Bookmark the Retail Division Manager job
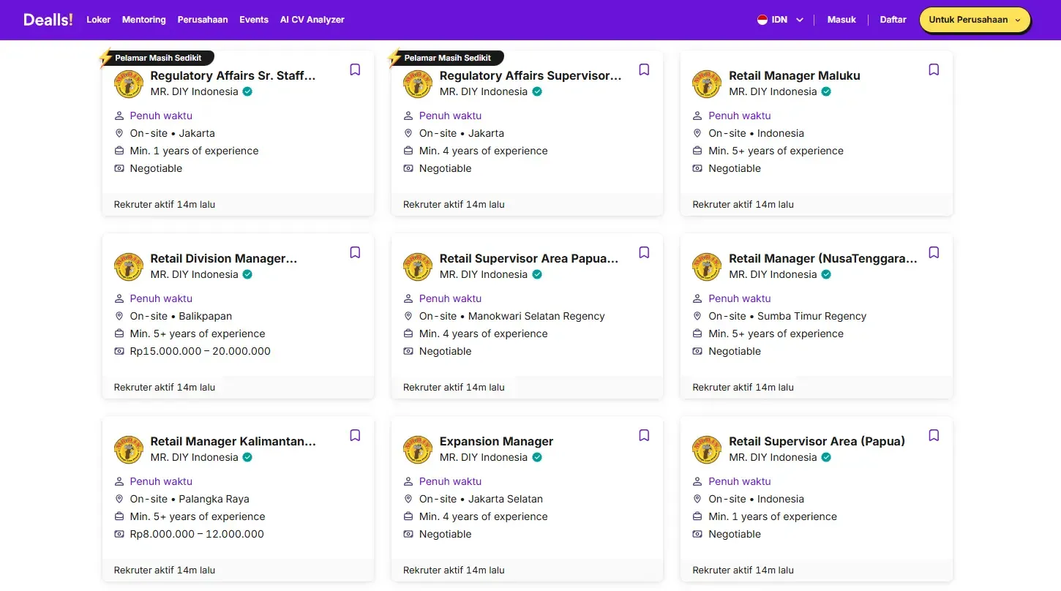This screenshot has width=1061, height=591. coord(355,252)
